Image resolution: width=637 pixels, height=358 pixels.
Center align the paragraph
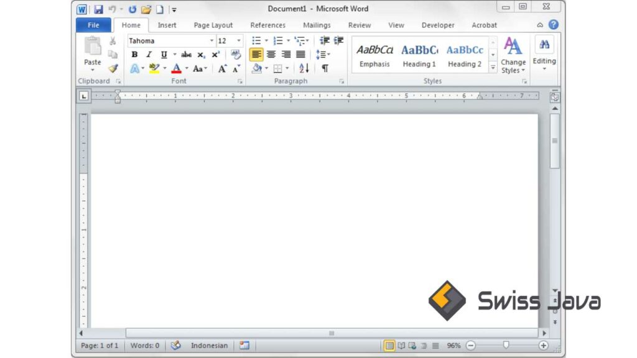(x=271, y=54)
